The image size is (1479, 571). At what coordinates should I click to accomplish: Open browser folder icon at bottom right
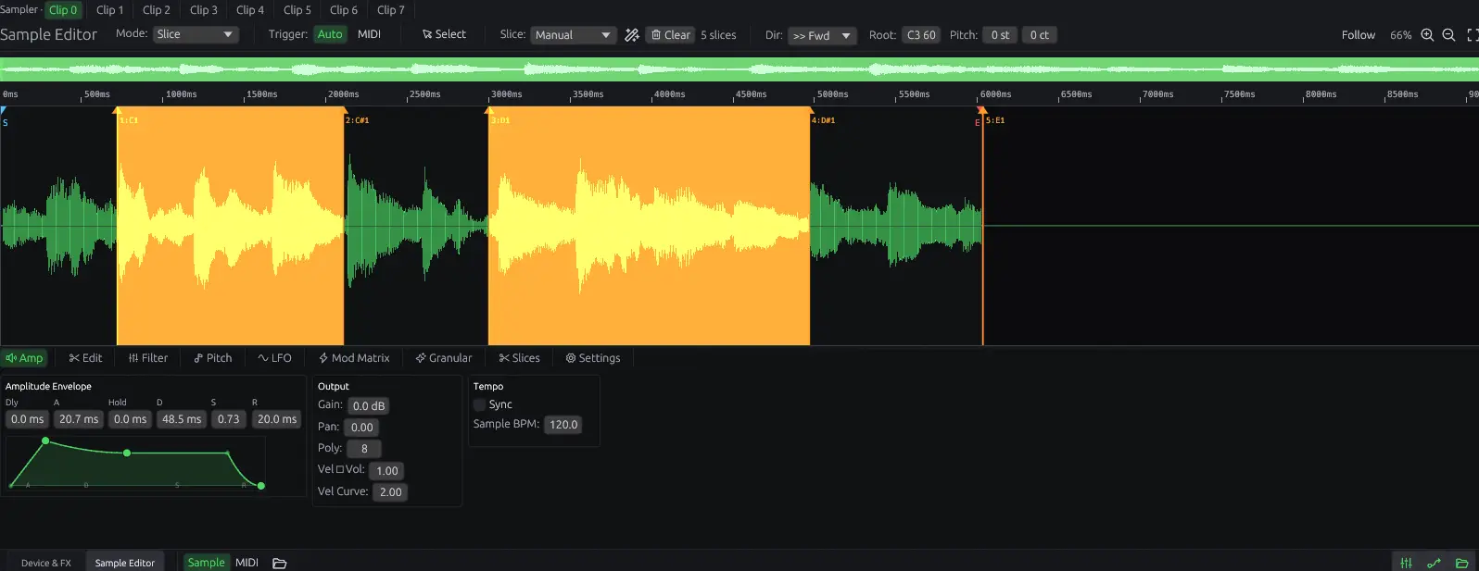tap(1461, 563)
